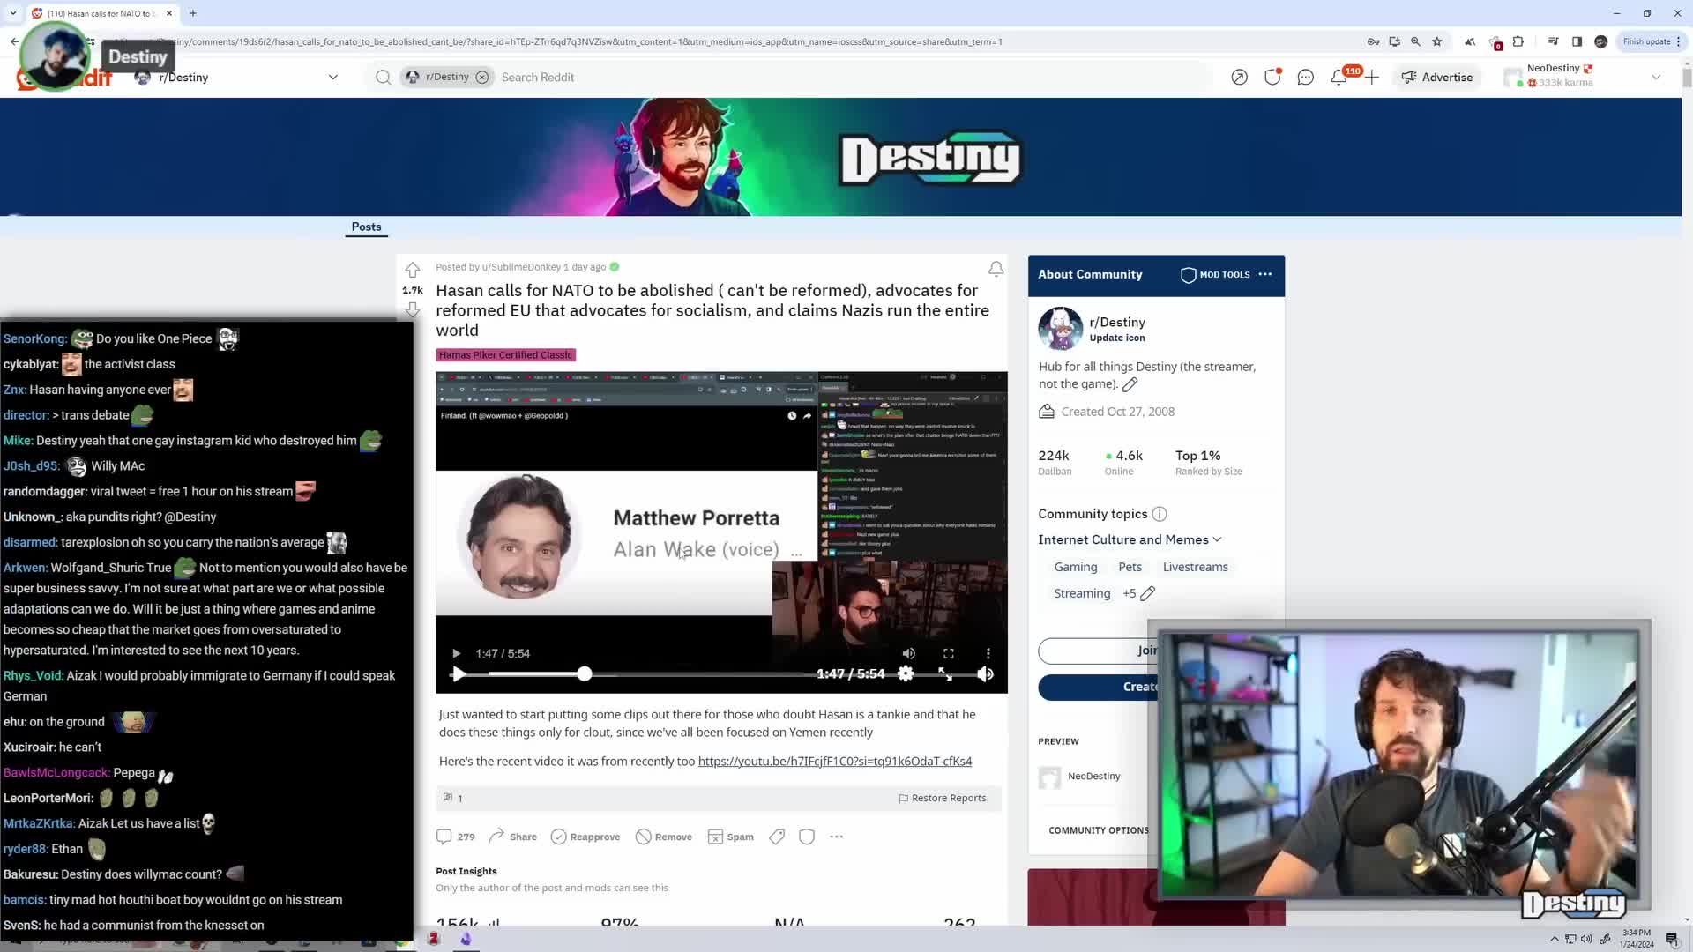The image size is (1693, 952).
Task: Open Chrome tab search dropdown arrow
Action: pyautogui.click(x=12, y=13)
